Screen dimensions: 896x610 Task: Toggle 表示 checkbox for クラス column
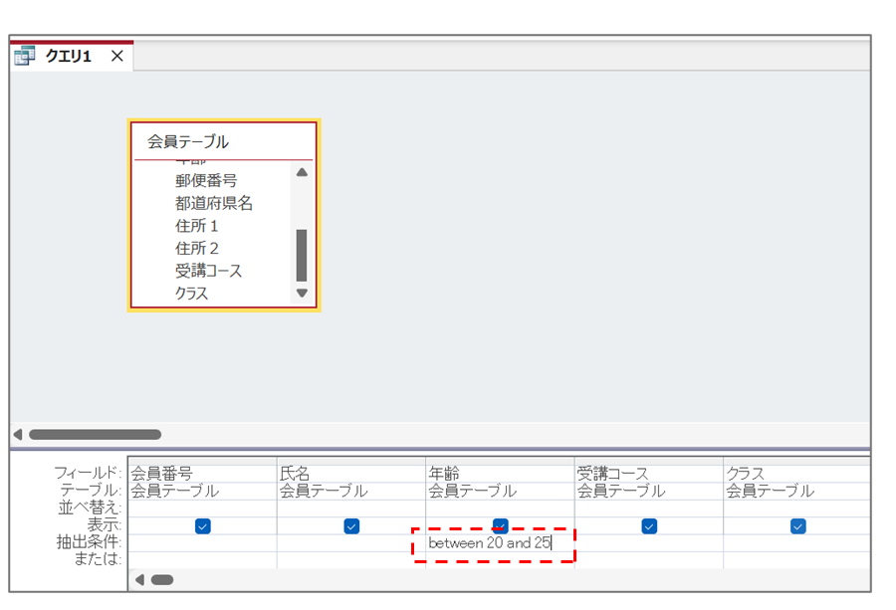coord(797,526)
